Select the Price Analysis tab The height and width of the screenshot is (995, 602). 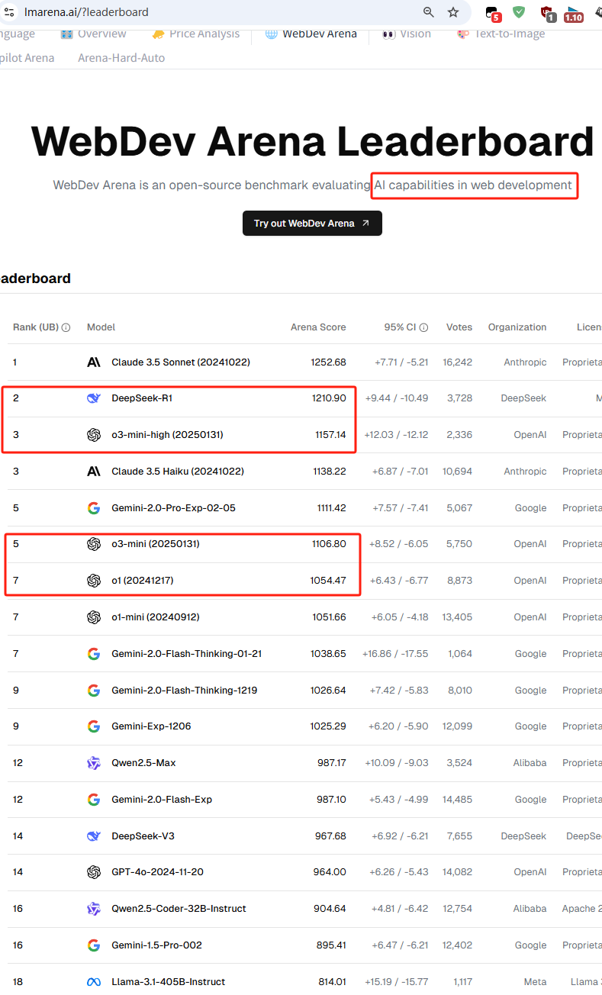195,34
